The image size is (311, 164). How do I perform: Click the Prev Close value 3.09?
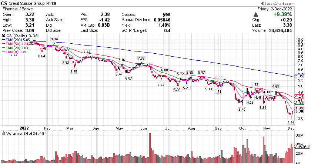30,30
